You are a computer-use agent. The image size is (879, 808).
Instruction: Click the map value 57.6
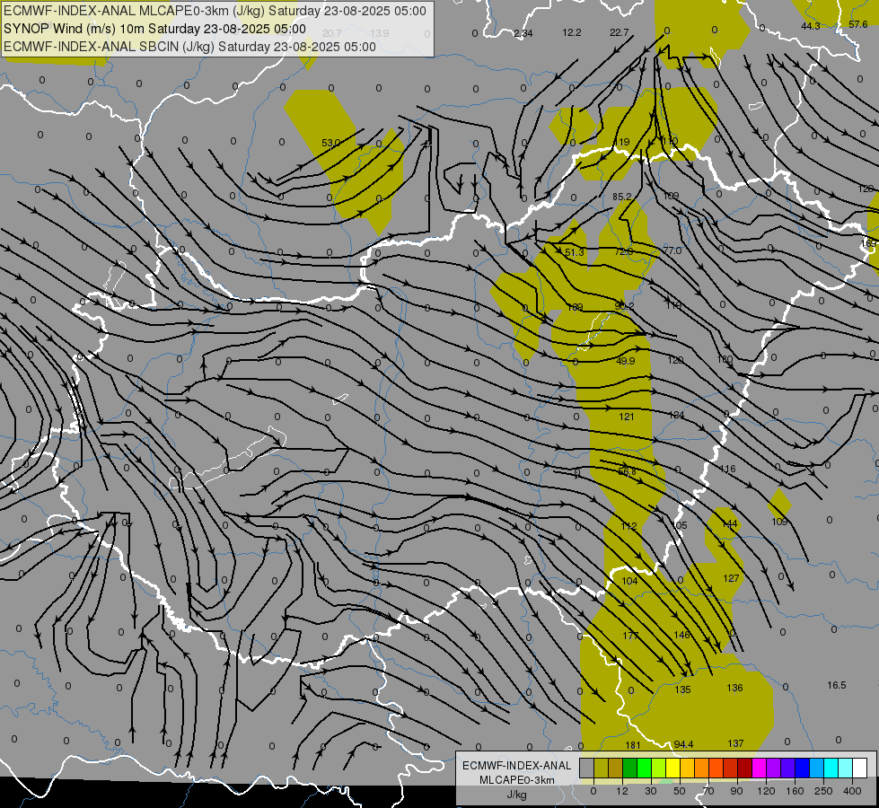click(x=858, y=24)
